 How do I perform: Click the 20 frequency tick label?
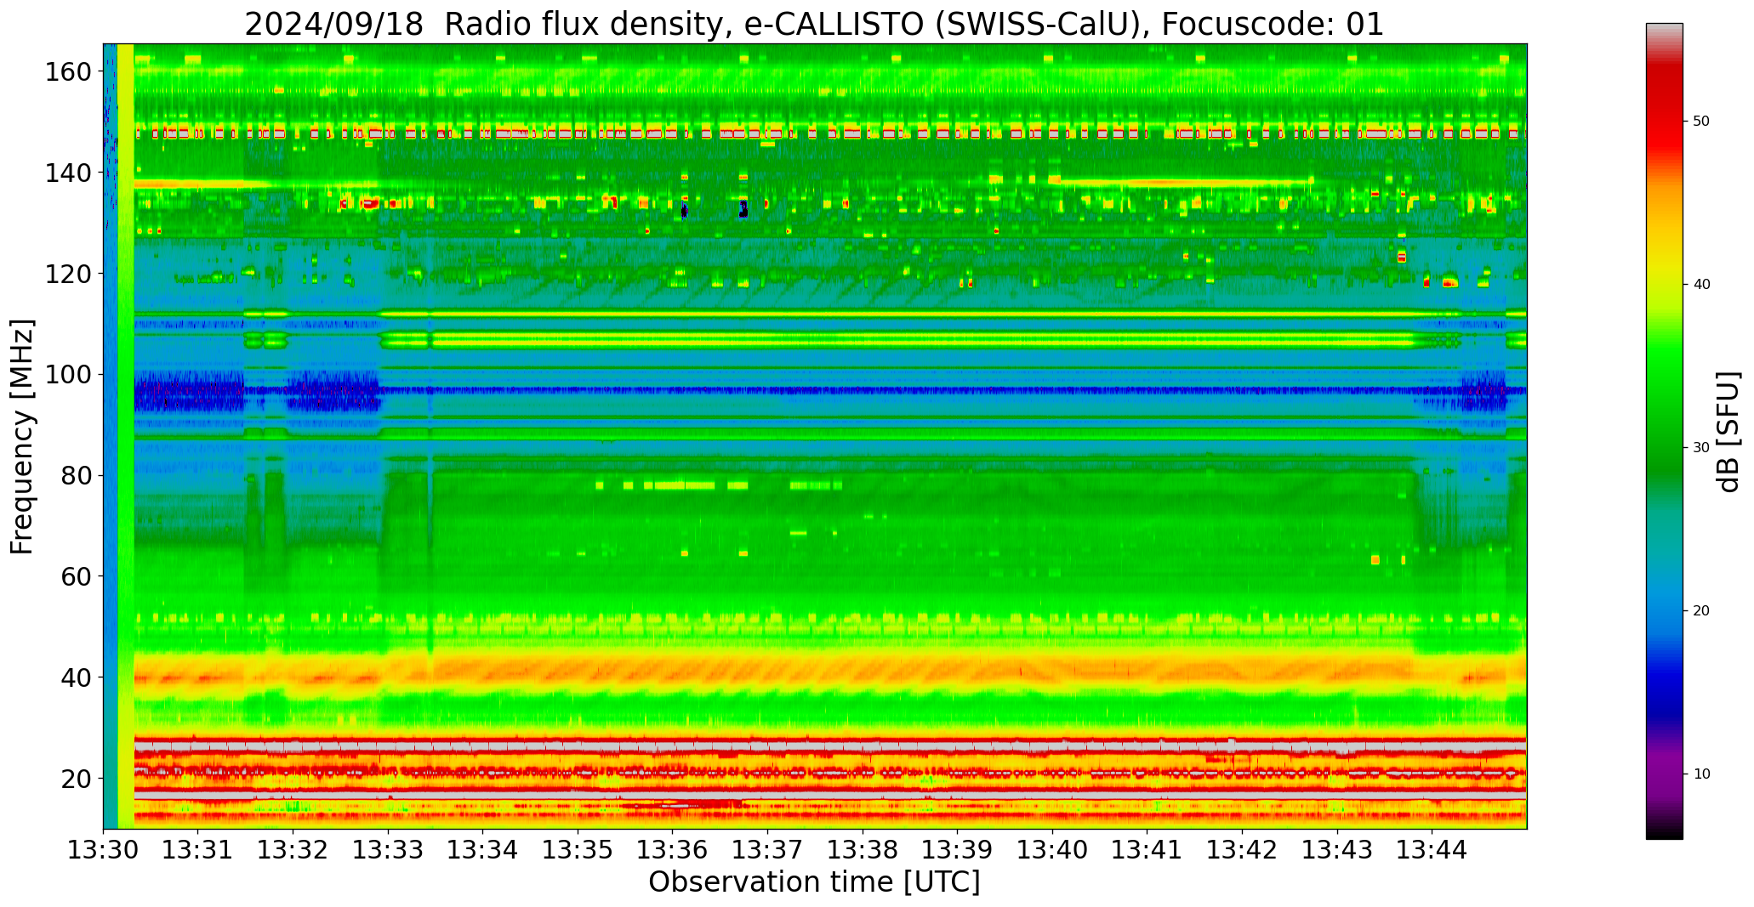(77, 779)
